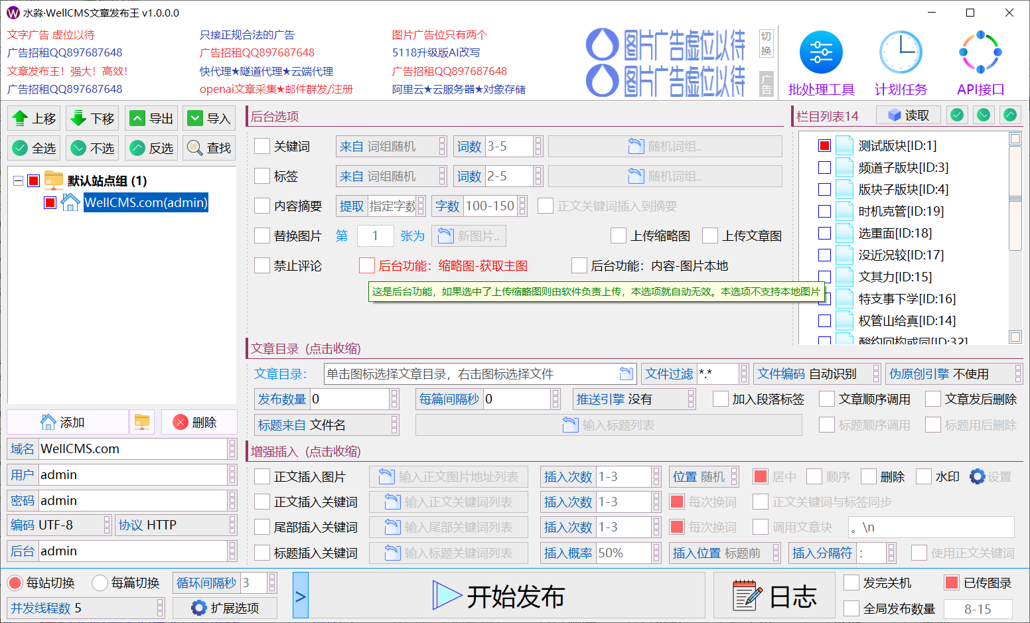Click 读取 to read column list
Screen dimensions: 1030x623
[x=908, y=115]
